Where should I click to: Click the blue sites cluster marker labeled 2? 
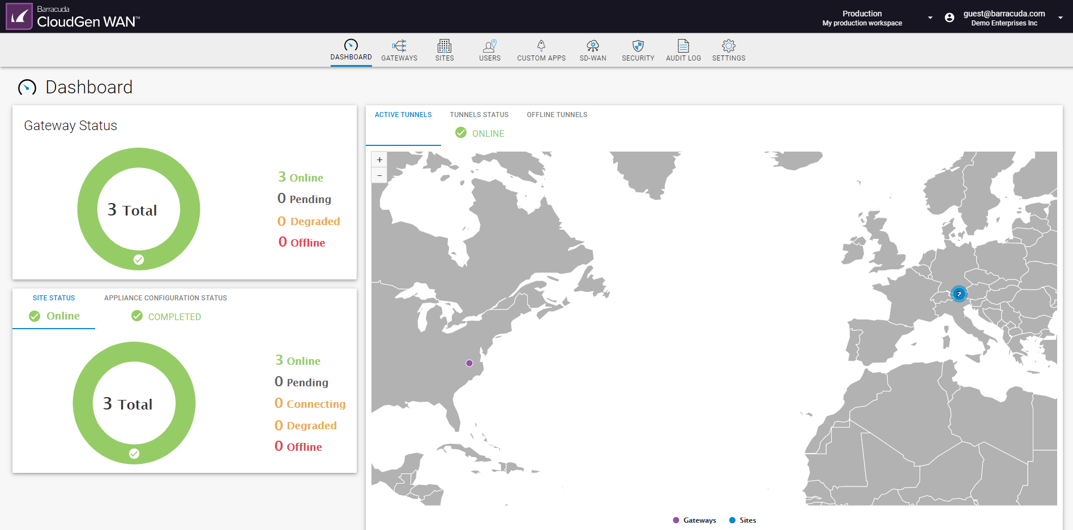pyautogui.click(x=959, y=294)
